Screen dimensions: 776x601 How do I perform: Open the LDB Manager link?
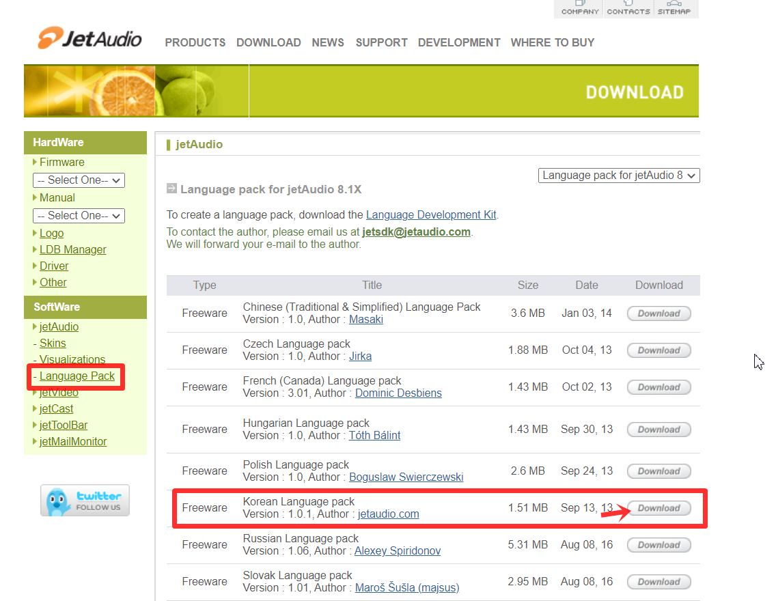[x=72, y=249]
